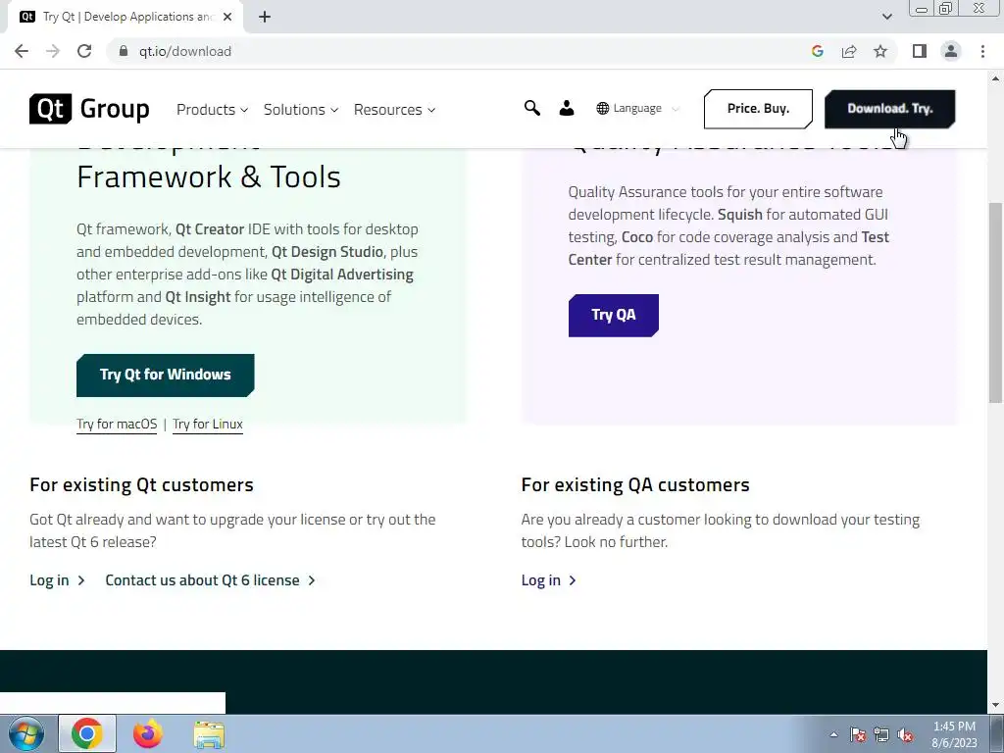Click the muted volume tray icon

[905, 734]
